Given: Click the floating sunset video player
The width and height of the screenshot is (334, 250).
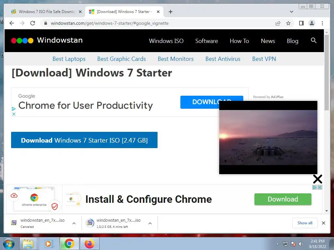Looking at the screenshot, I should point(268,137).
